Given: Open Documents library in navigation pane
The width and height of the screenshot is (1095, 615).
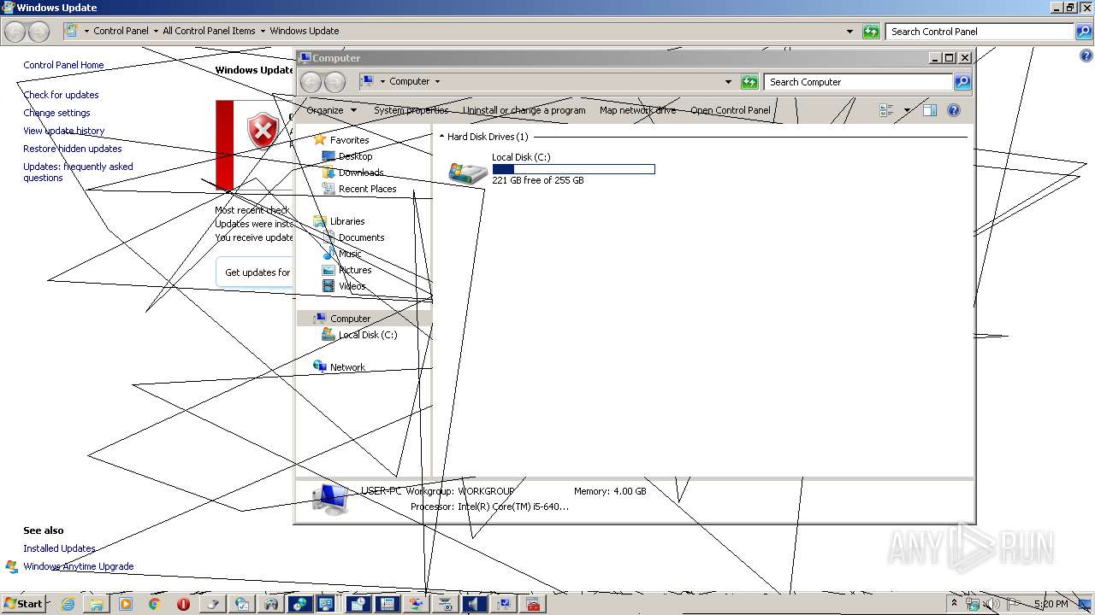Looking at the screenshot, I should click(361, 237).
